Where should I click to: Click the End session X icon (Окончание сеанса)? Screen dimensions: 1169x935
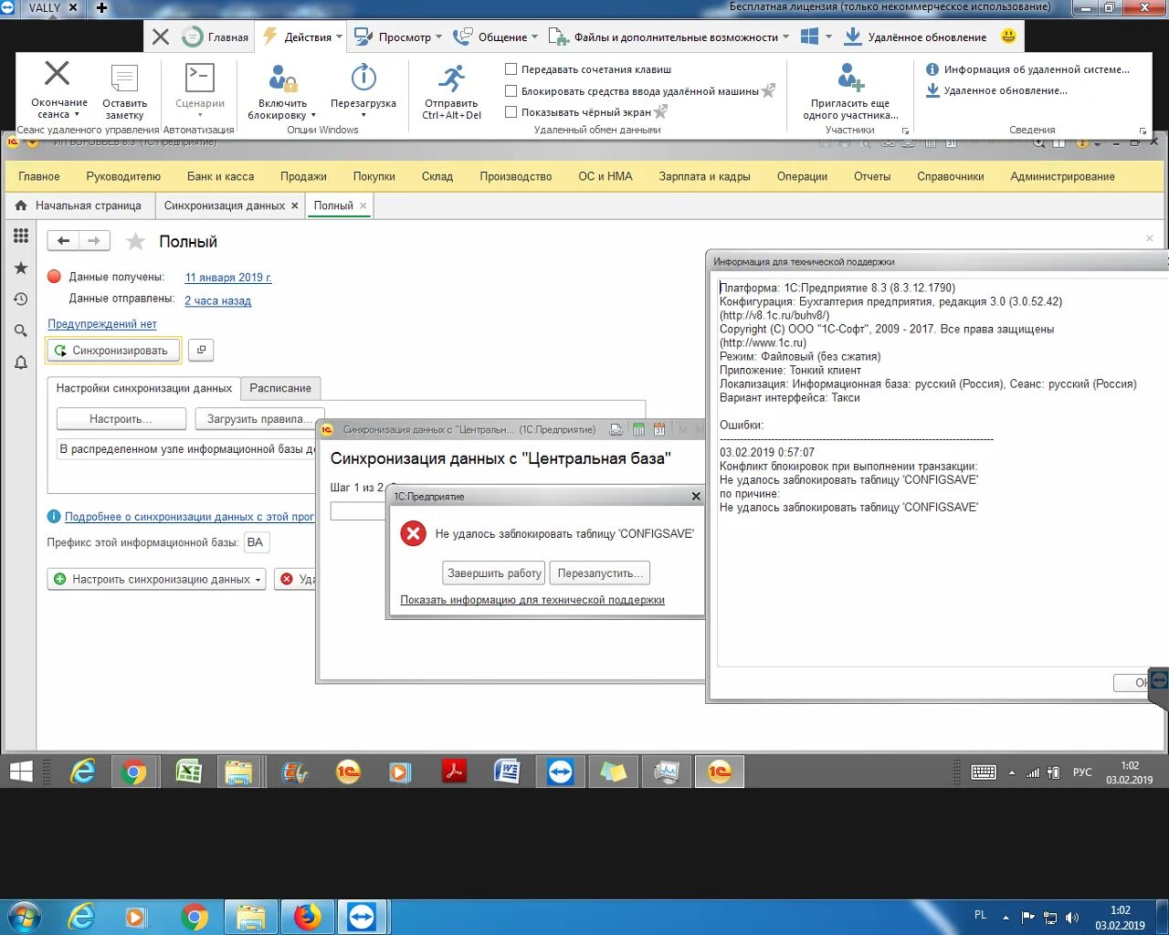click(x=58, y=74)
